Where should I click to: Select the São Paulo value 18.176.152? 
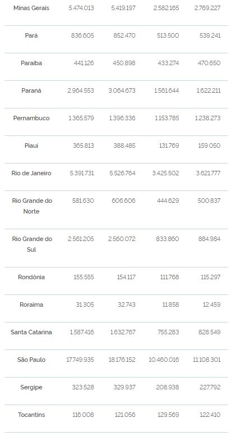[x=122, y=360]
